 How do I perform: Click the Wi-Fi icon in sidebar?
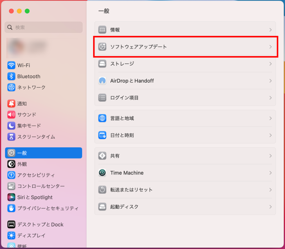(11, 65)
